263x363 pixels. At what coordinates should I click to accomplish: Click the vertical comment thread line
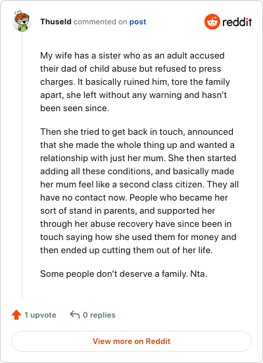click(x=22, y=166)
